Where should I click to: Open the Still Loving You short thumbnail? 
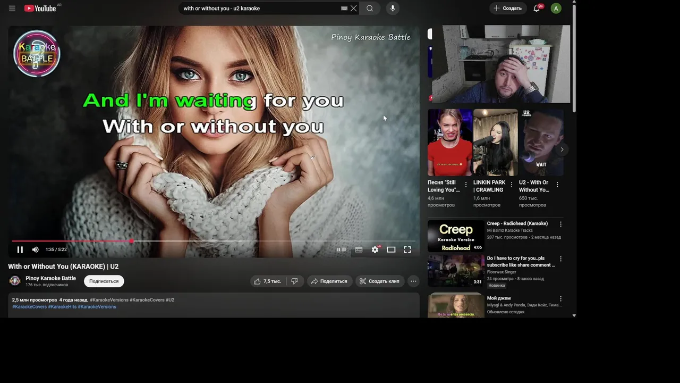tap(449, 143)
